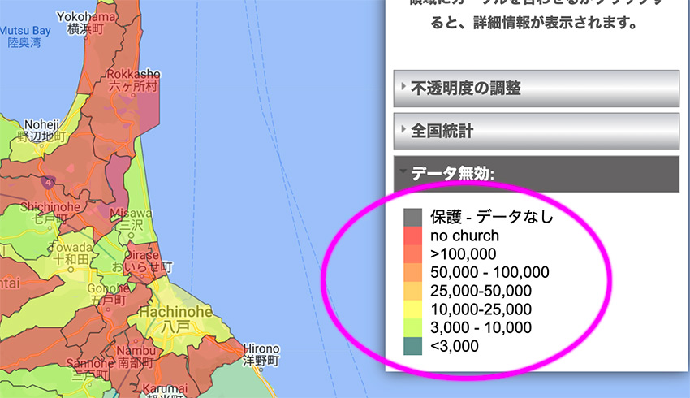690x398 pixels.
Task: Click the Mutsu Bay 陸奥湾 label
Action: pyautogui.click(x=24, y=37)
